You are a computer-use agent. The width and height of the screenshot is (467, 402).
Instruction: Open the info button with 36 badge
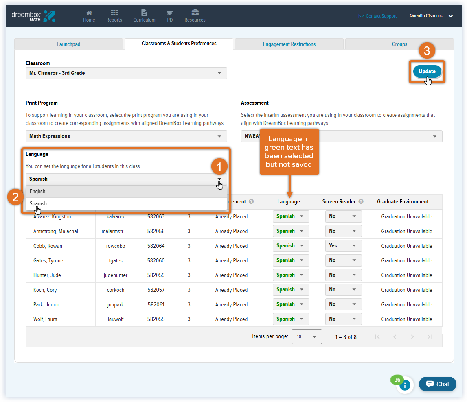click(405, 385)
